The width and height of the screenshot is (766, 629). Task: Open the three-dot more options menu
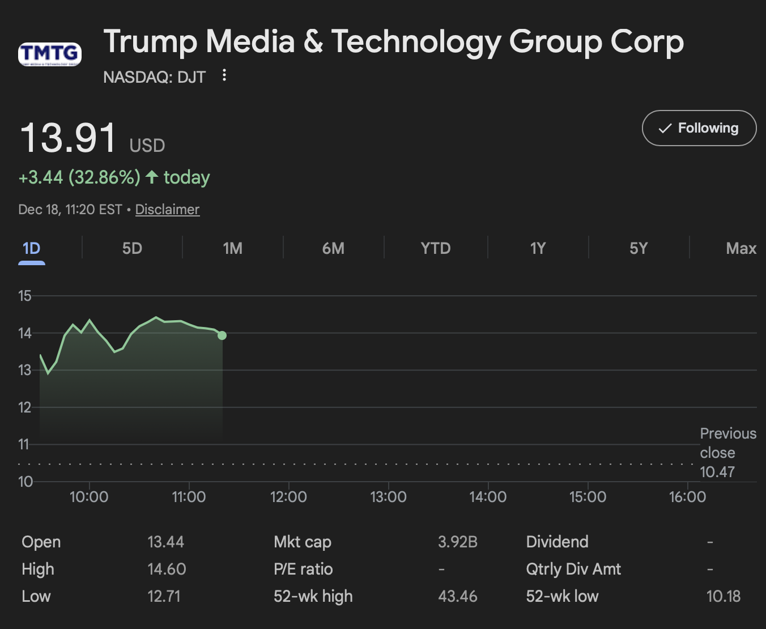pyautogui.click(x=224, y=75)
